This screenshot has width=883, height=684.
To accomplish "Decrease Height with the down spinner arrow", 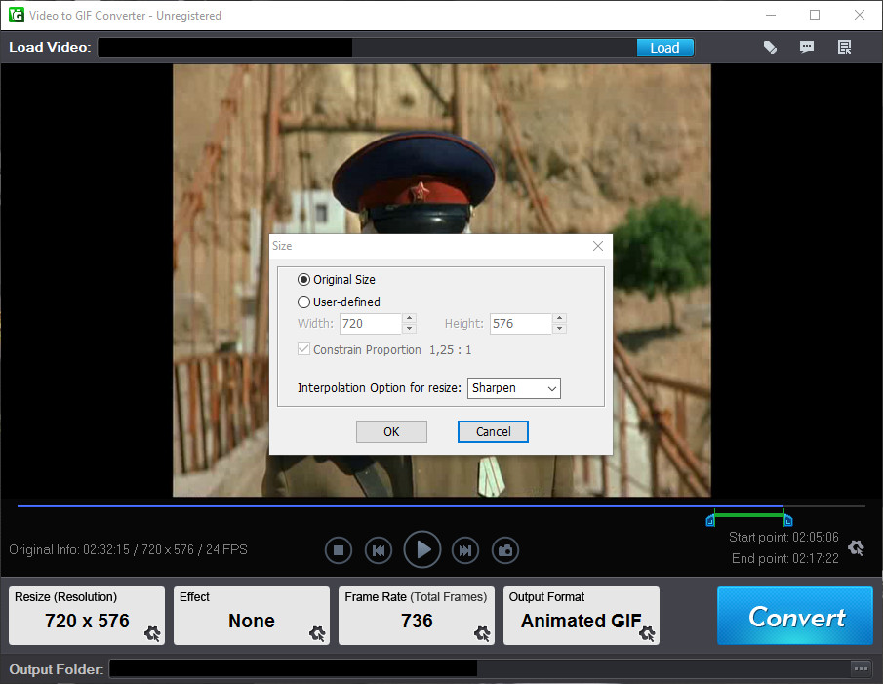I will pyautogui.click(x=559, y=329).
